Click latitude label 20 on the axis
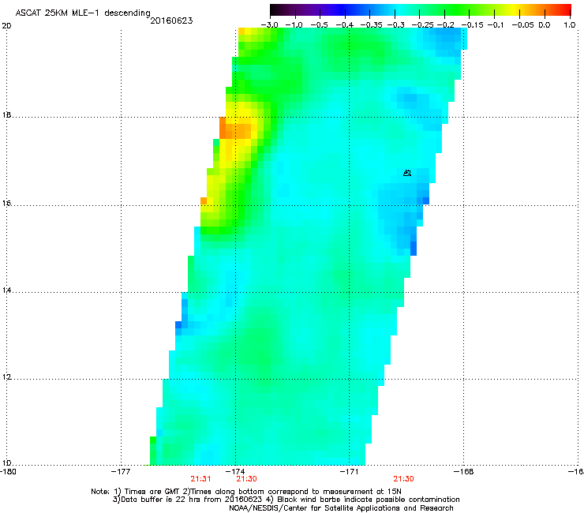 [x=6, y=26]
